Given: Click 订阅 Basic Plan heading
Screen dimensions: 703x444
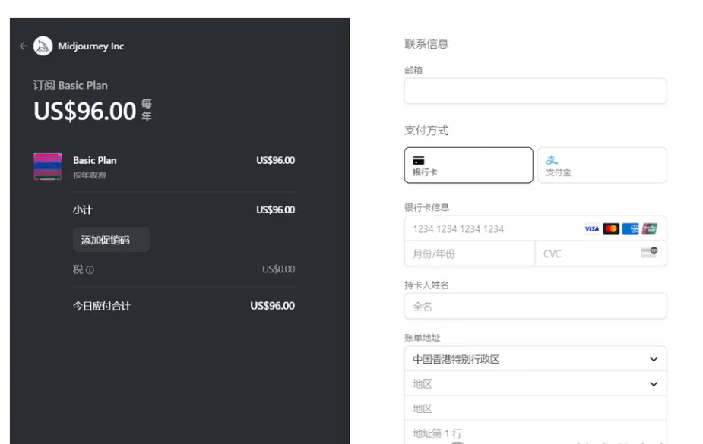Looking at the screenshot, I should 71,86.
